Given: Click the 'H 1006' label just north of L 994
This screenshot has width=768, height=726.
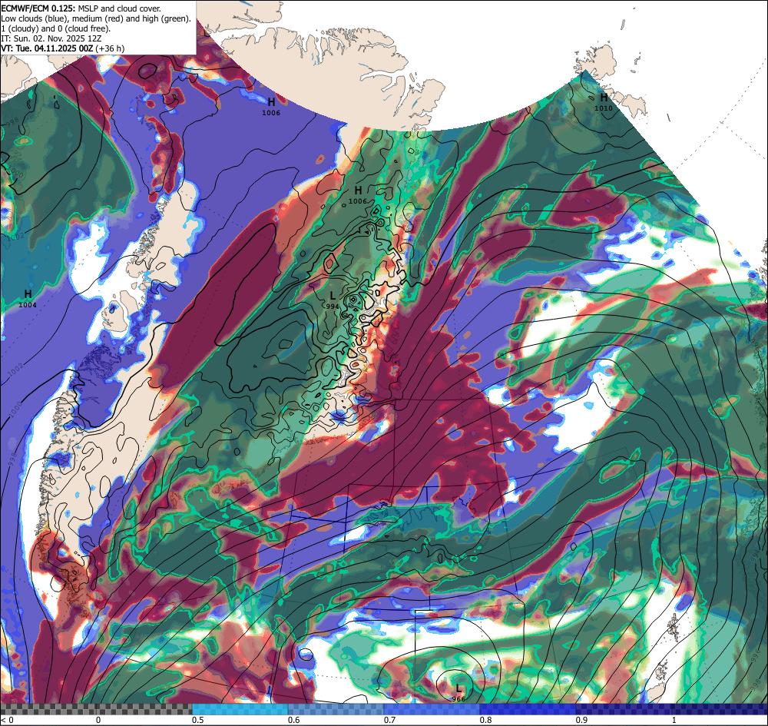Looking at the screenshot, I should [x=358, y=195].
